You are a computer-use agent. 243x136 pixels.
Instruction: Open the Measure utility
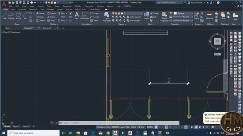209,16
